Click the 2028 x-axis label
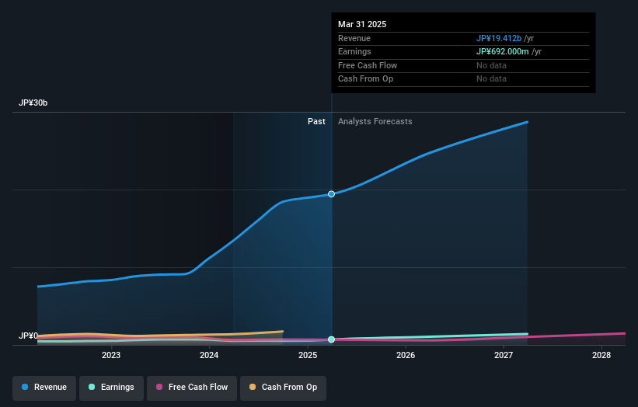Screen dimensions: 638x407 tap(601, 356)
